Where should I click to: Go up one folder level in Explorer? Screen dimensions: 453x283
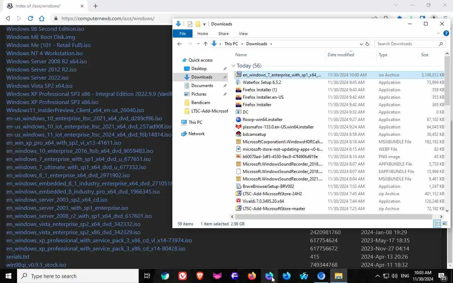(206, 44)
